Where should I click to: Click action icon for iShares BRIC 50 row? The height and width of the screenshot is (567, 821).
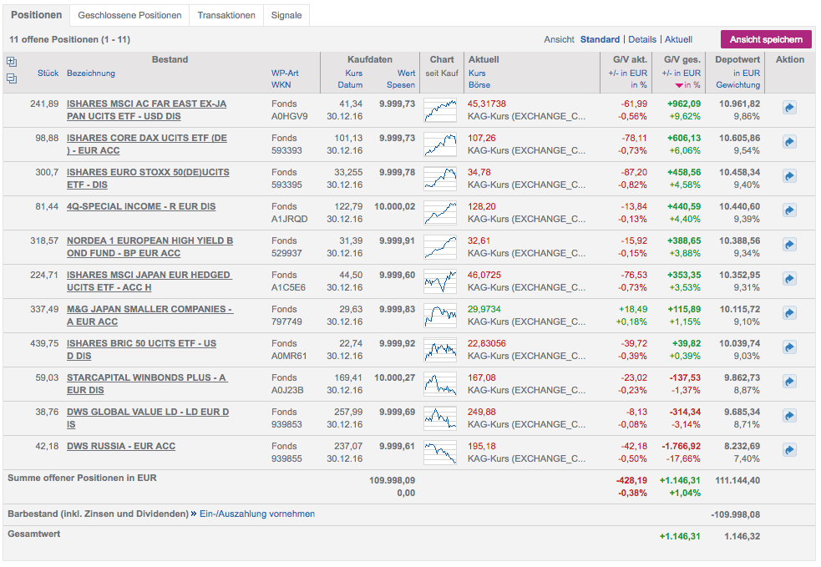click(789, 347)
